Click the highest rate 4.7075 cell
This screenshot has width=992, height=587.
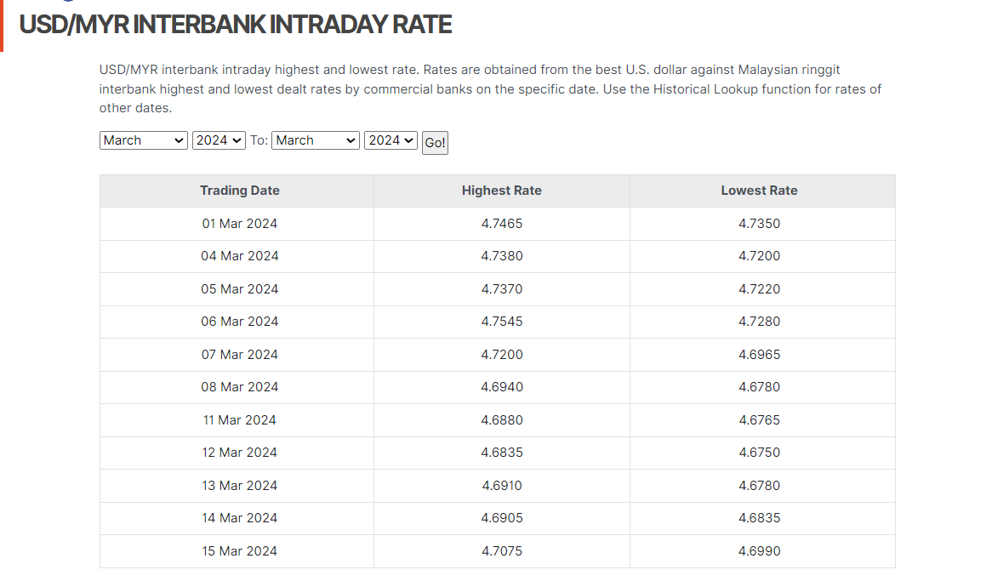(501, 551)
